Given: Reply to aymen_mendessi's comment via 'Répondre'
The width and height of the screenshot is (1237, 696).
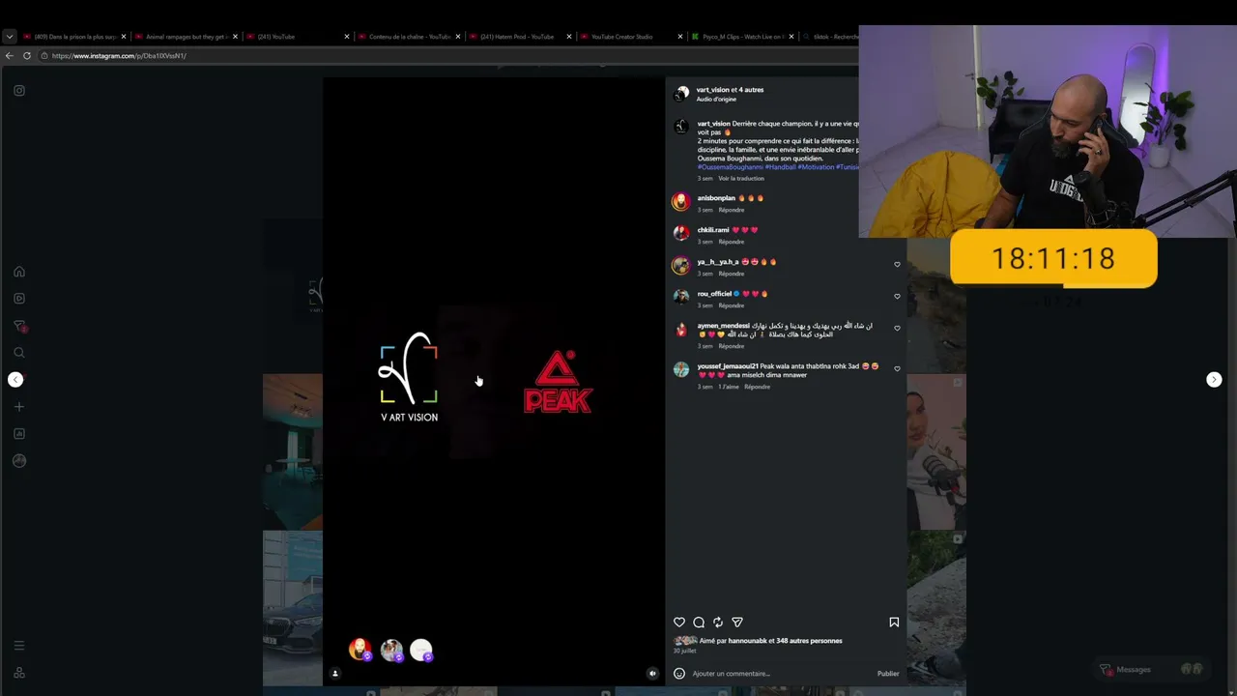Looking at the screenshot, I should (x=732, y=346).
